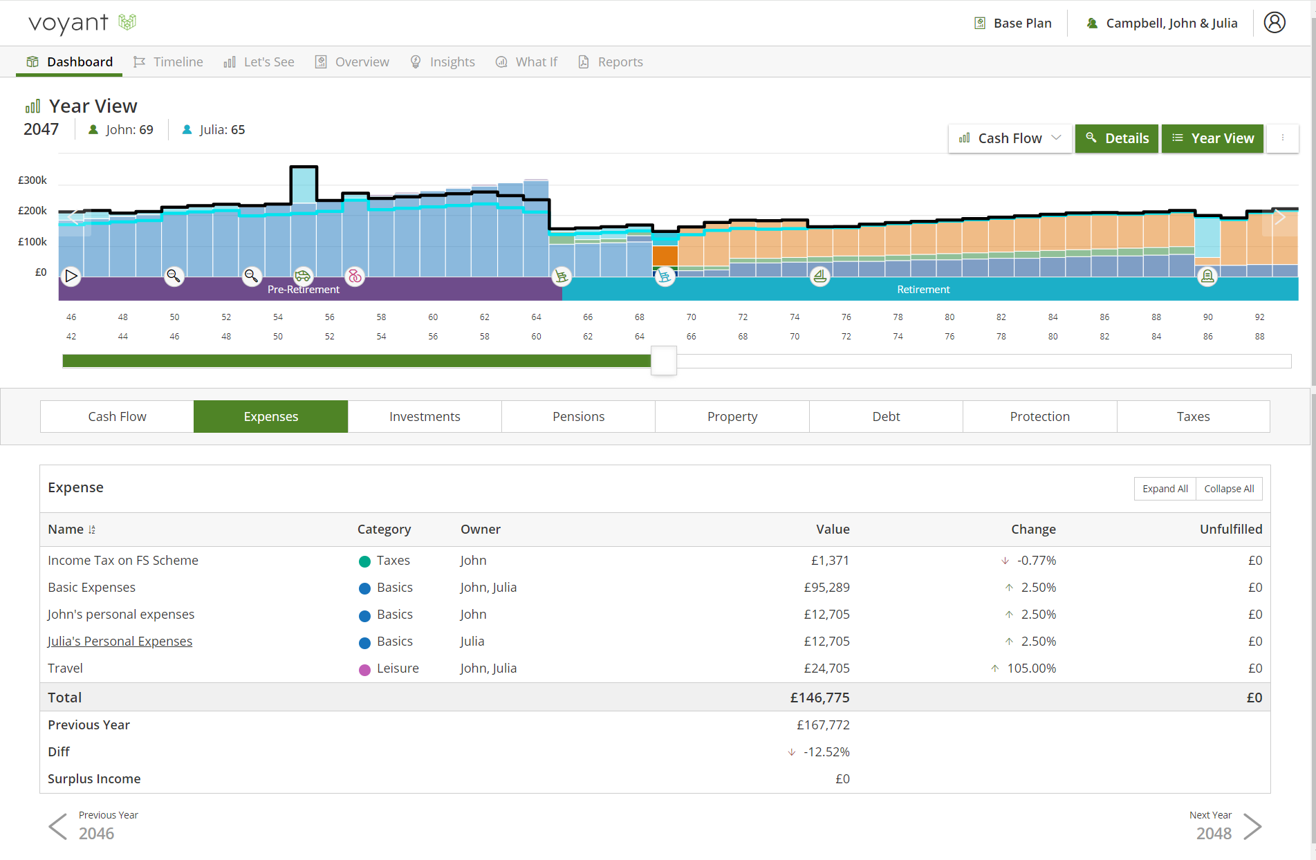The width and height of the screenshot is (1316, 860).
Task: Collapse All expense rows
Action: click(1229, 489)
